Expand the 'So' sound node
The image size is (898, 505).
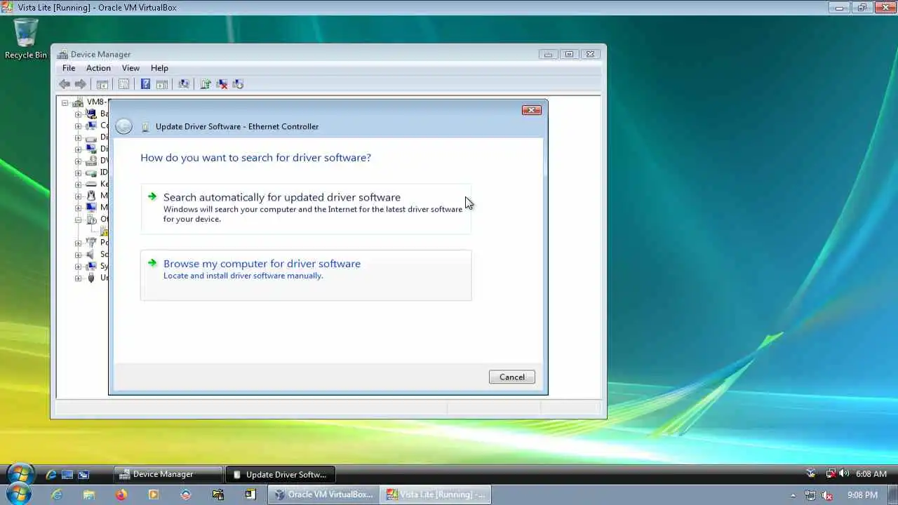[78, 255]
